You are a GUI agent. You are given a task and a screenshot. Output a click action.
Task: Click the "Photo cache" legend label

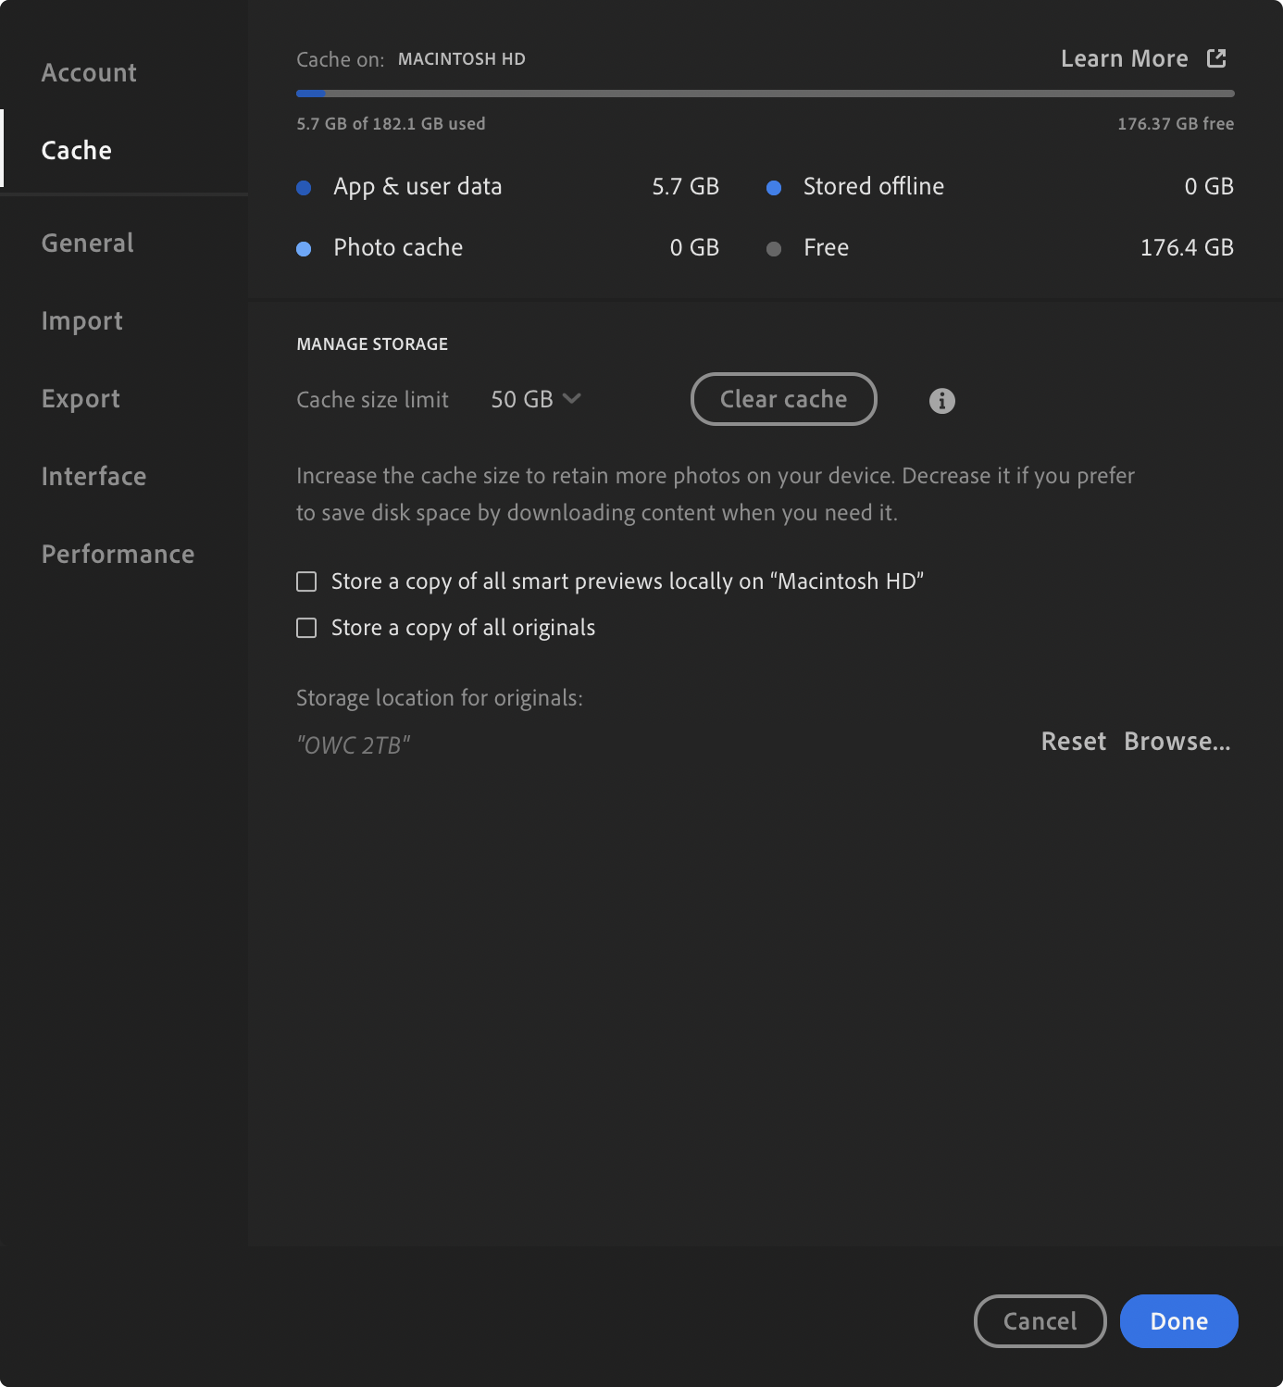(398, 247)
